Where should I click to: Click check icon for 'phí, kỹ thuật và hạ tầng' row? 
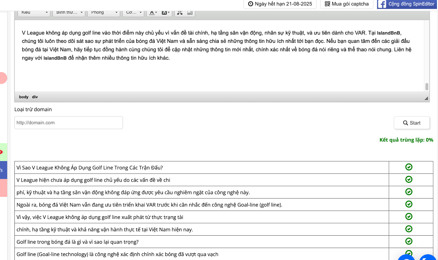(409, 192)
